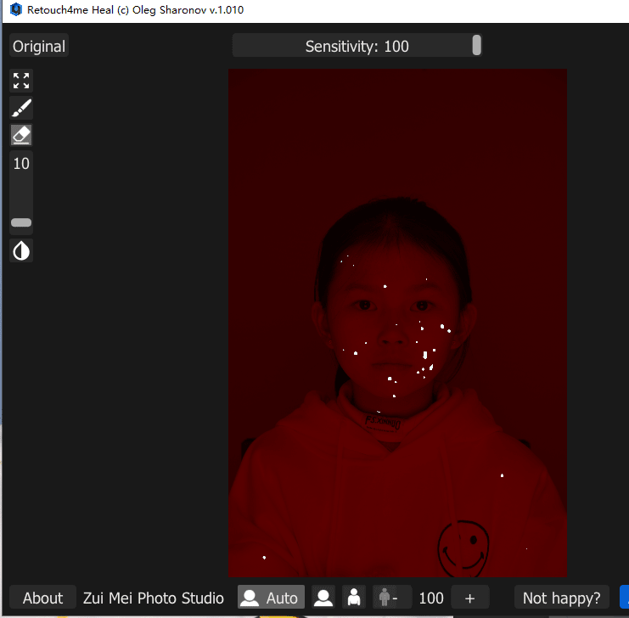
Task: Click the scale value 100
Action: pyautogui.click(x=431, y=598)
